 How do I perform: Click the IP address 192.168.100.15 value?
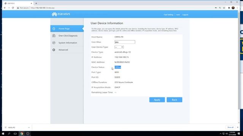(121, 57)
